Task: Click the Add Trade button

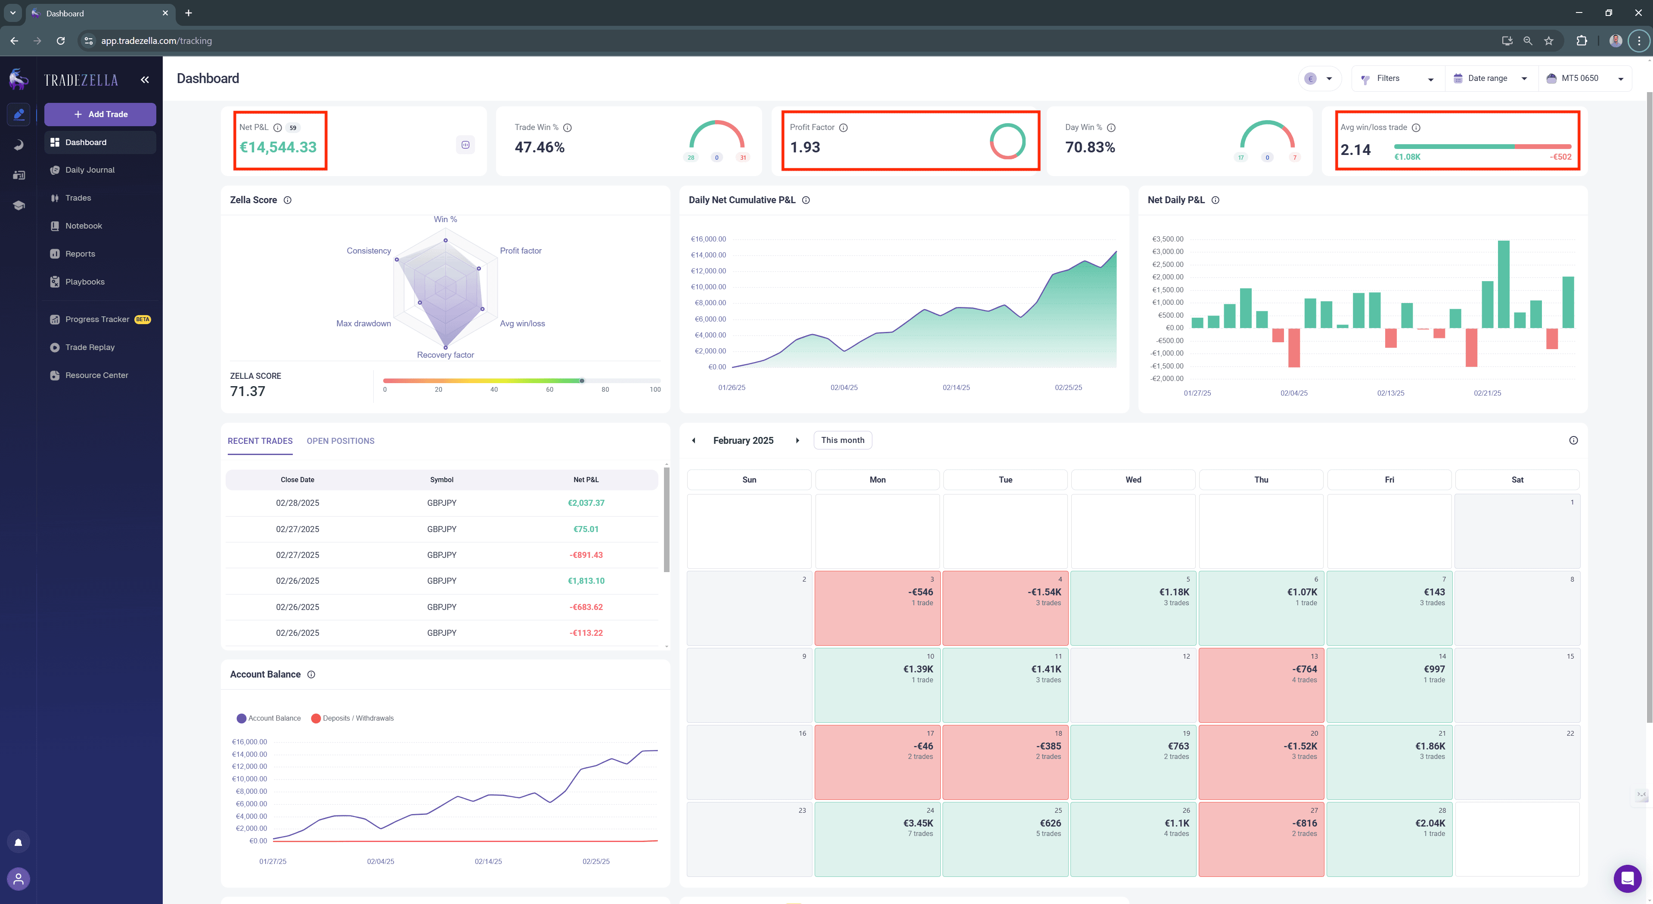Action: click(x=100, y=114)
